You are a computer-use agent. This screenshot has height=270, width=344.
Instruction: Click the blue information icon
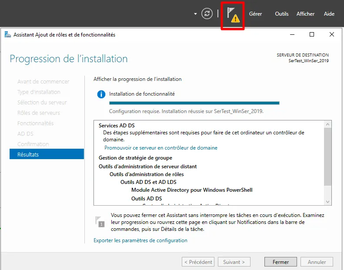pos(101,94)
